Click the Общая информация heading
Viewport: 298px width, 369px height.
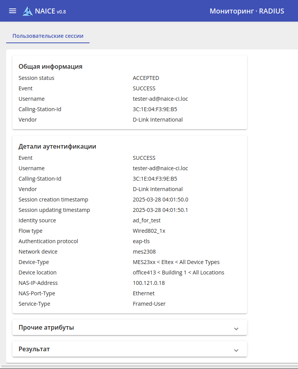click(x=51, y=66)
